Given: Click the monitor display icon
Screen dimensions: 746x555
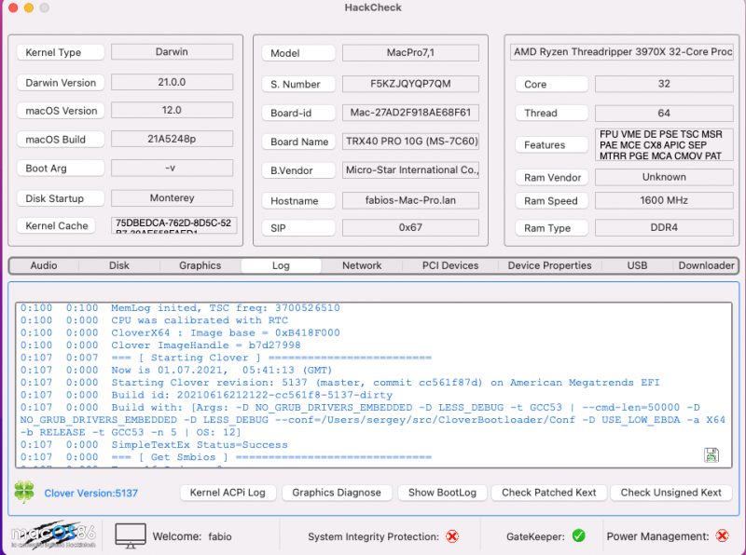Looking at the screenshot, I should point(131,535).
